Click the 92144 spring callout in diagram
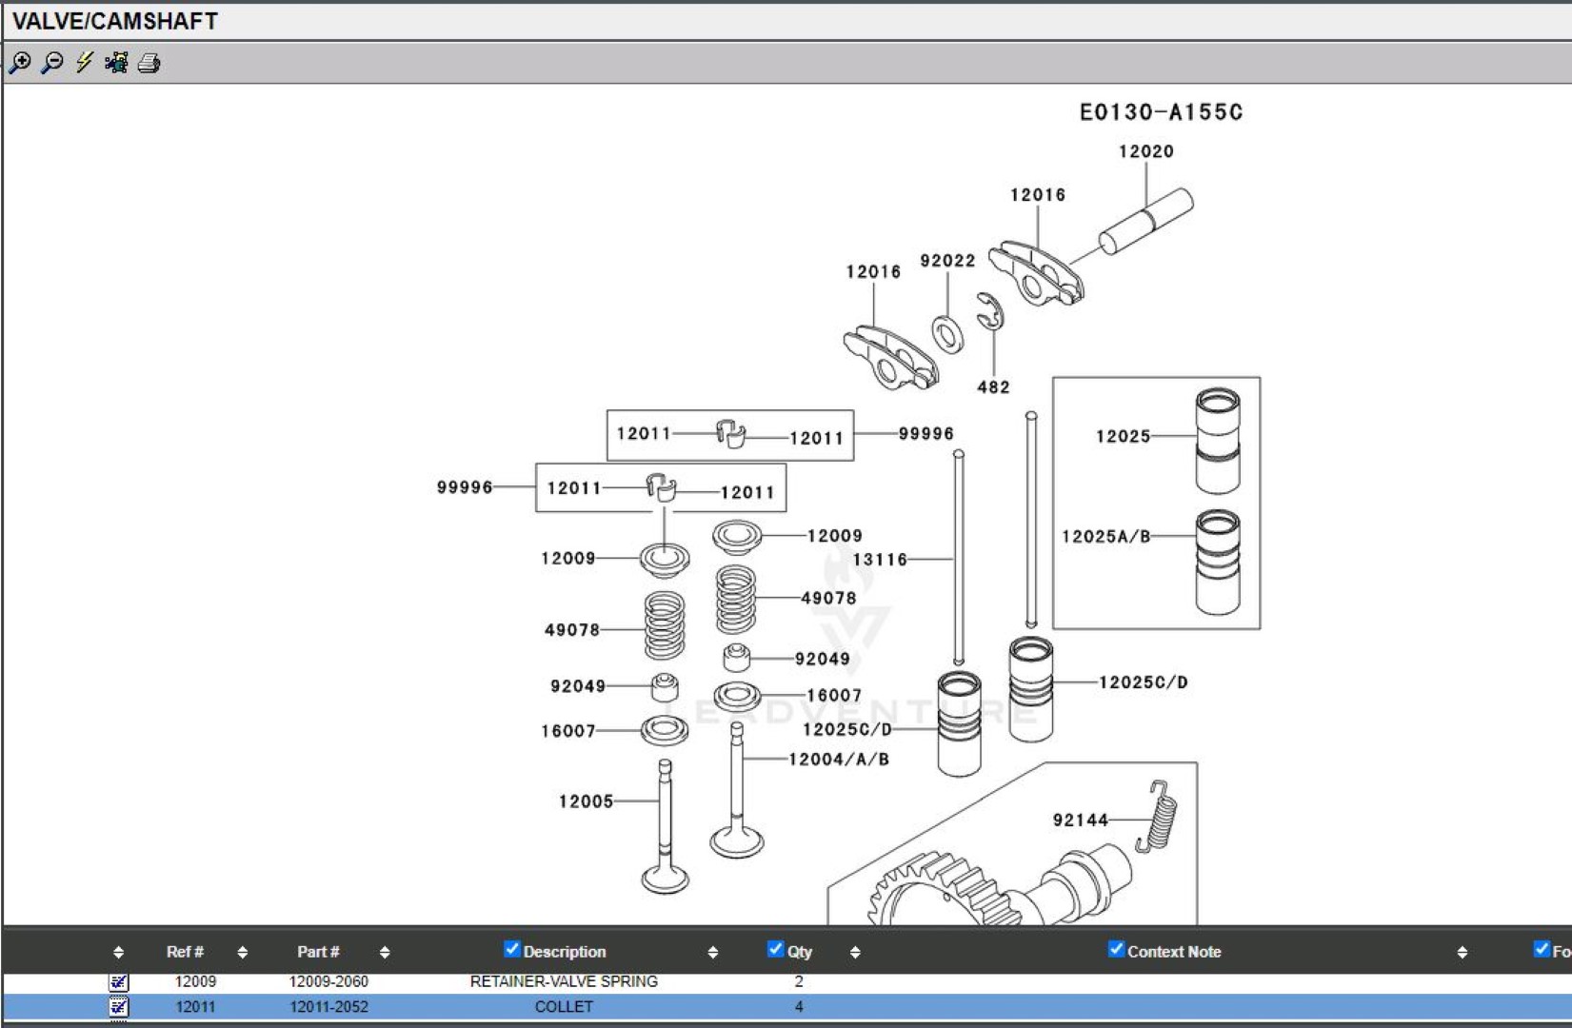Screen dimensions: 1572x1028 coord(1080,820)
